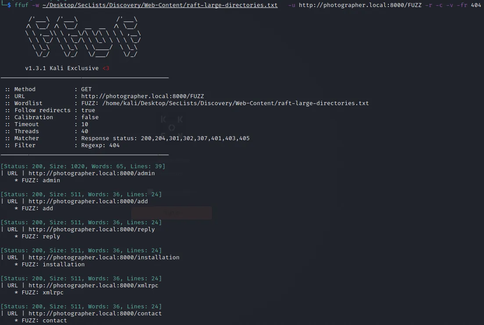Click the Wordlist FUZZ path in the config
Screen dimensions: 484x325
coord(225,103)
